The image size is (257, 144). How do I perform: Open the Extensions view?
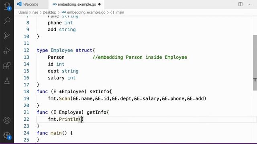pyautogui.click(x=7, y=66)
